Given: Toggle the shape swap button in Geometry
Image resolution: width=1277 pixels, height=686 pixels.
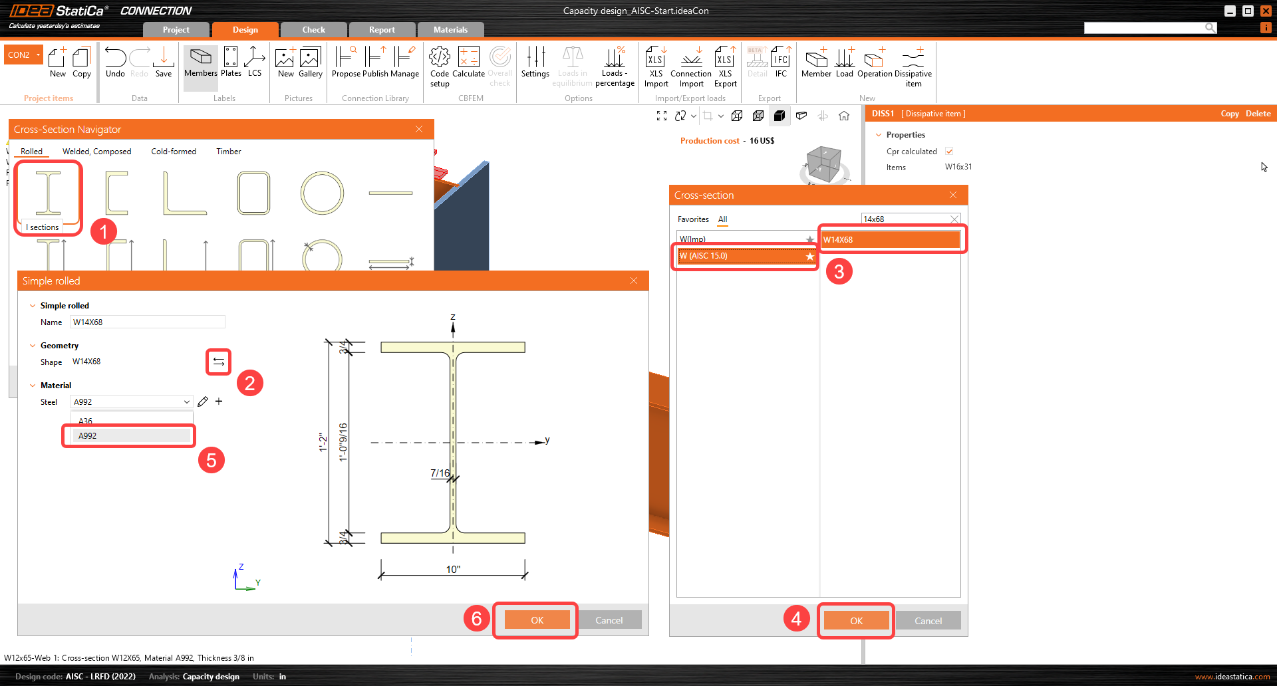Looking at the screenshot, I should pos(218,361).
